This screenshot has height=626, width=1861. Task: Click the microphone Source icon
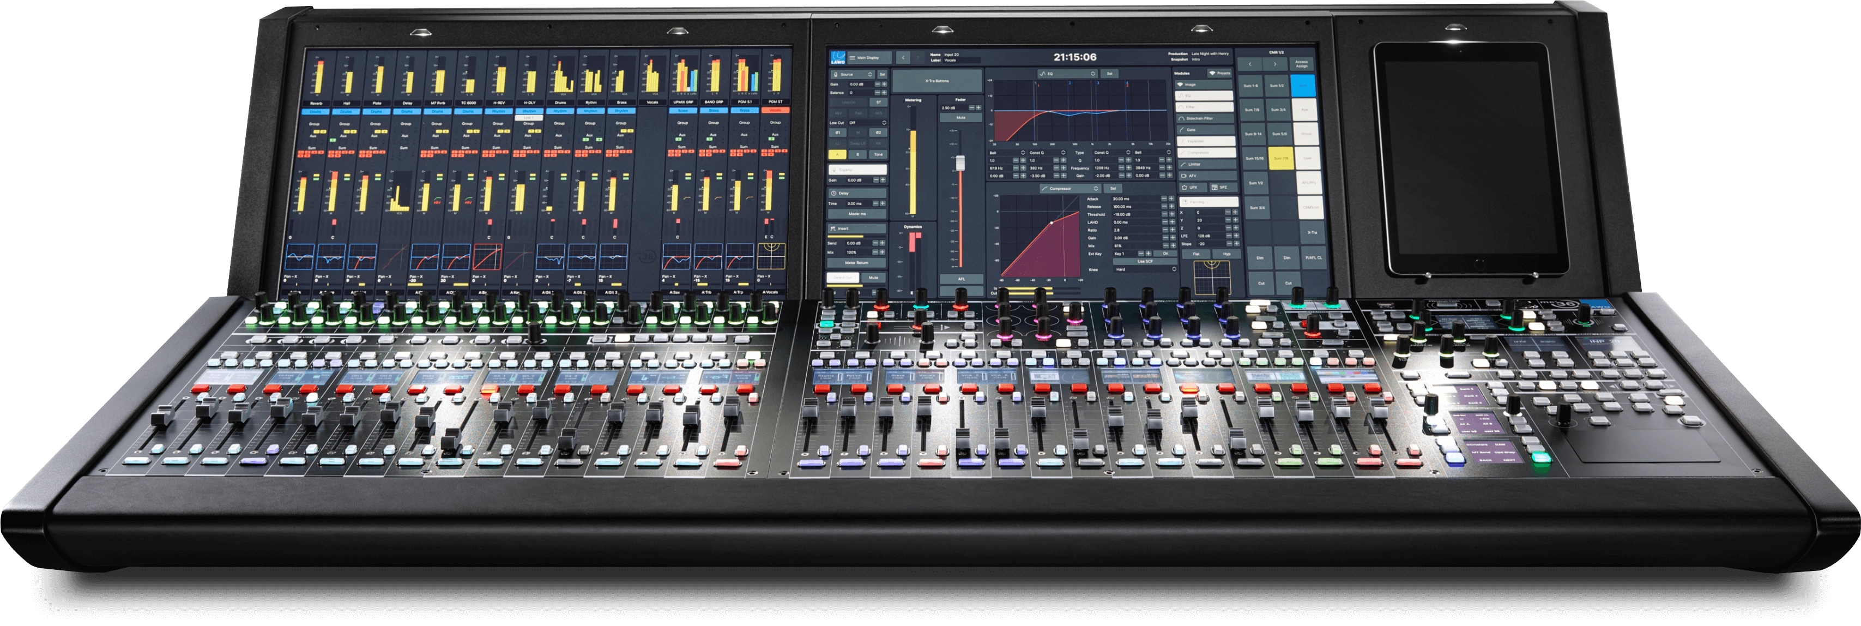pyautogui.click(x=836, y=75)
